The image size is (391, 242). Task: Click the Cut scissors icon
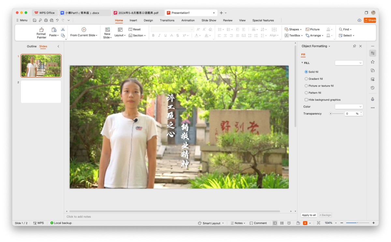click(x=63, y=29)
